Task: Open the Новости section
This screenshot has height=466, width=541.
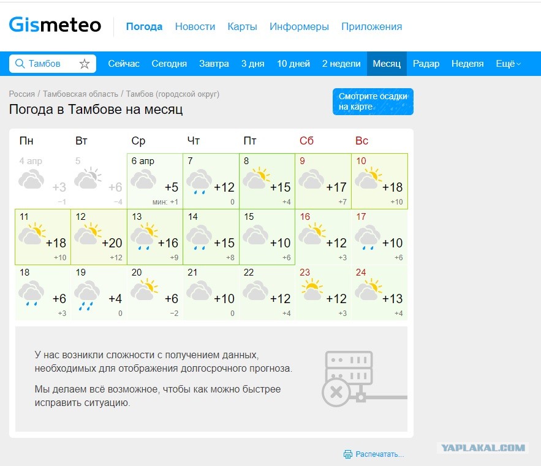Action: pyautogui.click(x=195, y=26)
